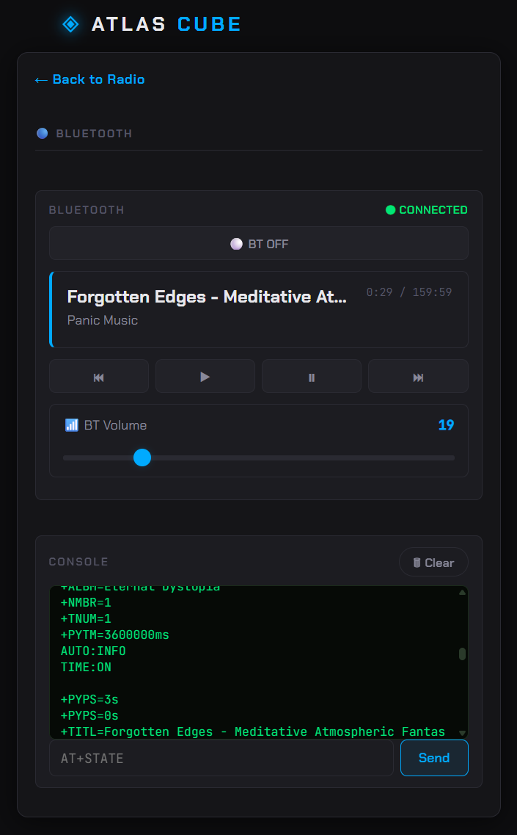517x835 pixels.
Task: Click the BT volume value 19
Action: (x=446, y=425)
